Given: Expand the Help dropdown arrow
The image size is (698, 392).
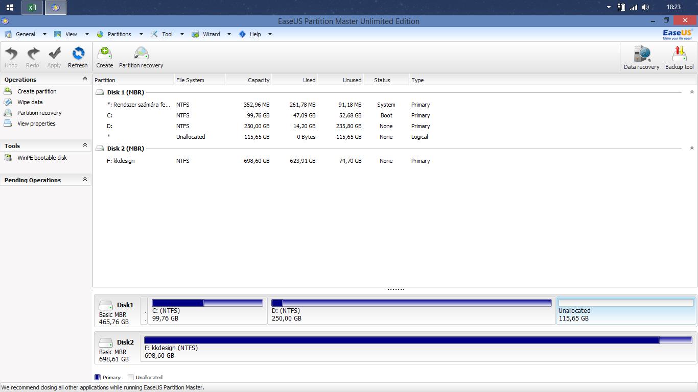Looking at the screenshot, I should [270, 34].
